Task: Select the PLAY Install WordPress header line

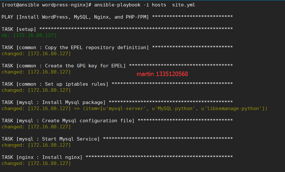Action: [x=117, y=17]
